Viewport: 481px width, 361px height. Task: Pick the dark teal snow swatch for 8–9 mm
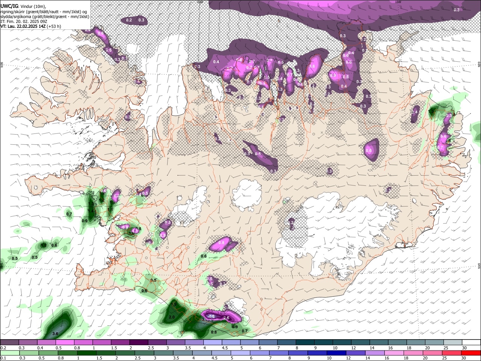click(x=305, y=343)
